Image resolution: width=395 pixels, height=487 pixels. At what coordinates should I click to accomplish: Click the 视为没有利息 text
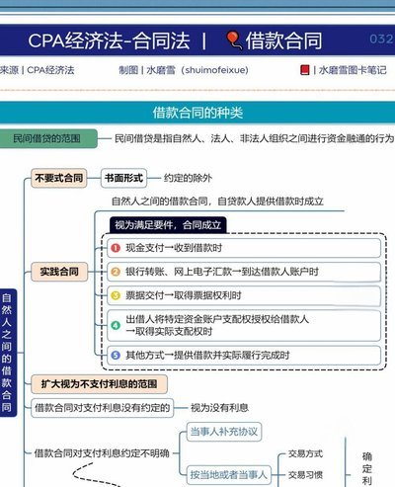point(219,408)
